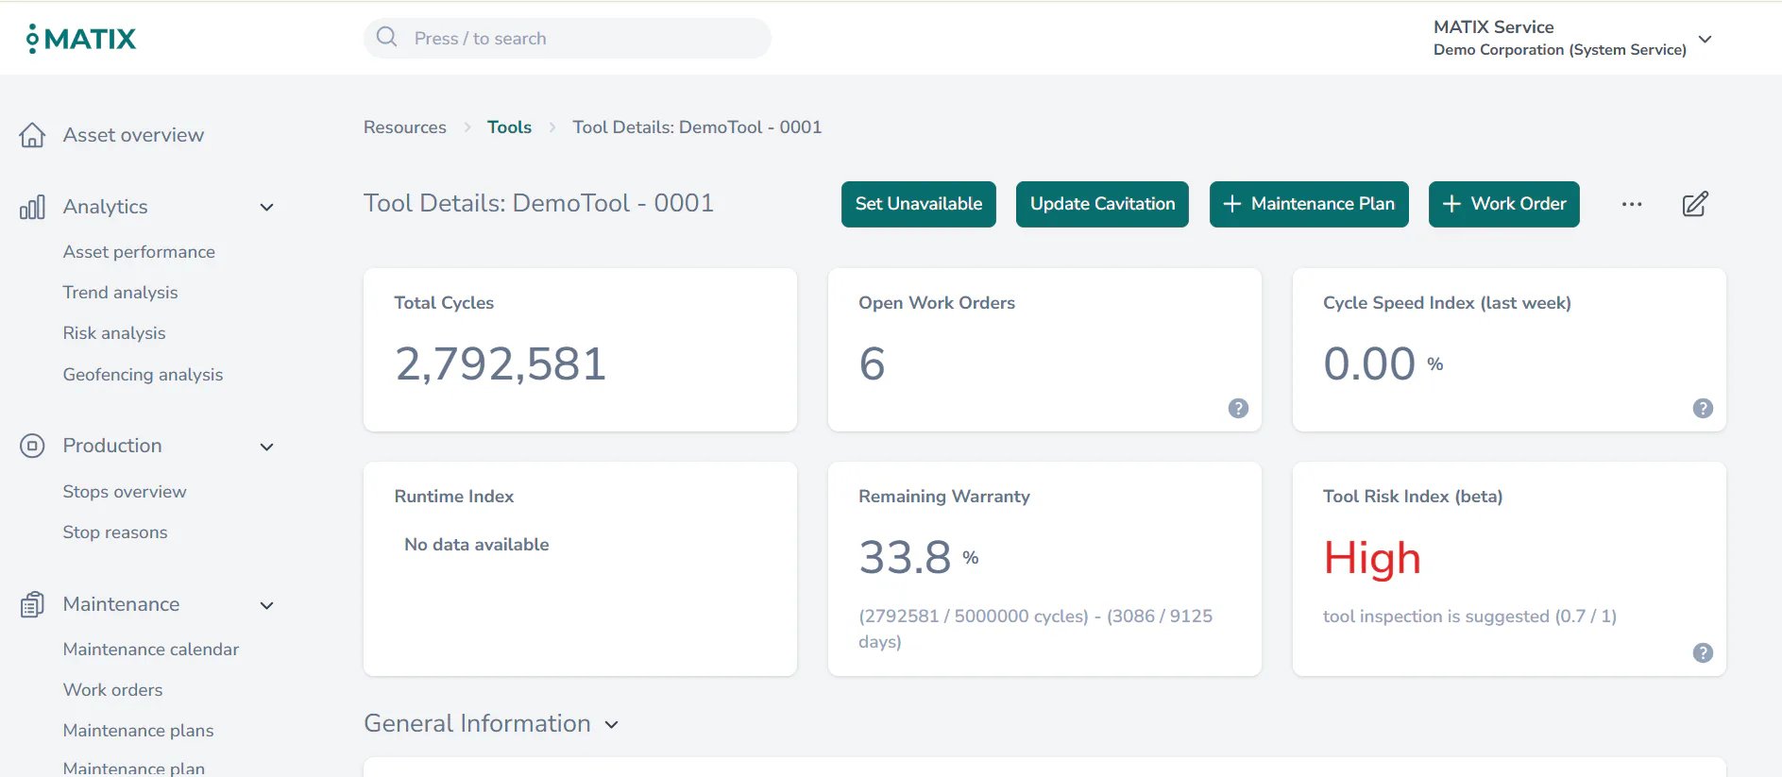
Task: Open Maintenance plans page
Action: click(138, 731)
